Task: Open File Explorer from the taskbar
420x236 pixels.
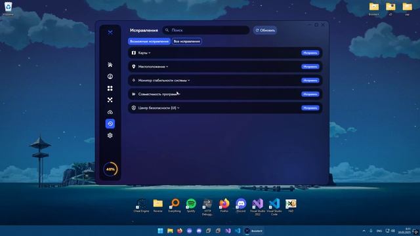Action: (x=170, y=231)
